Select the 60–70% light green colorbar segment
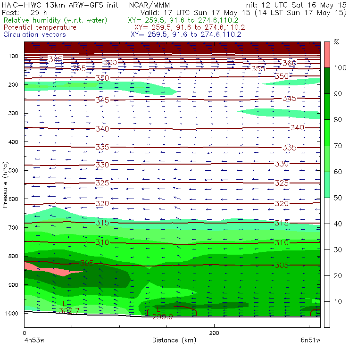Image resolution: width=349 pixels, height=349 pixels. click(327, 158)
